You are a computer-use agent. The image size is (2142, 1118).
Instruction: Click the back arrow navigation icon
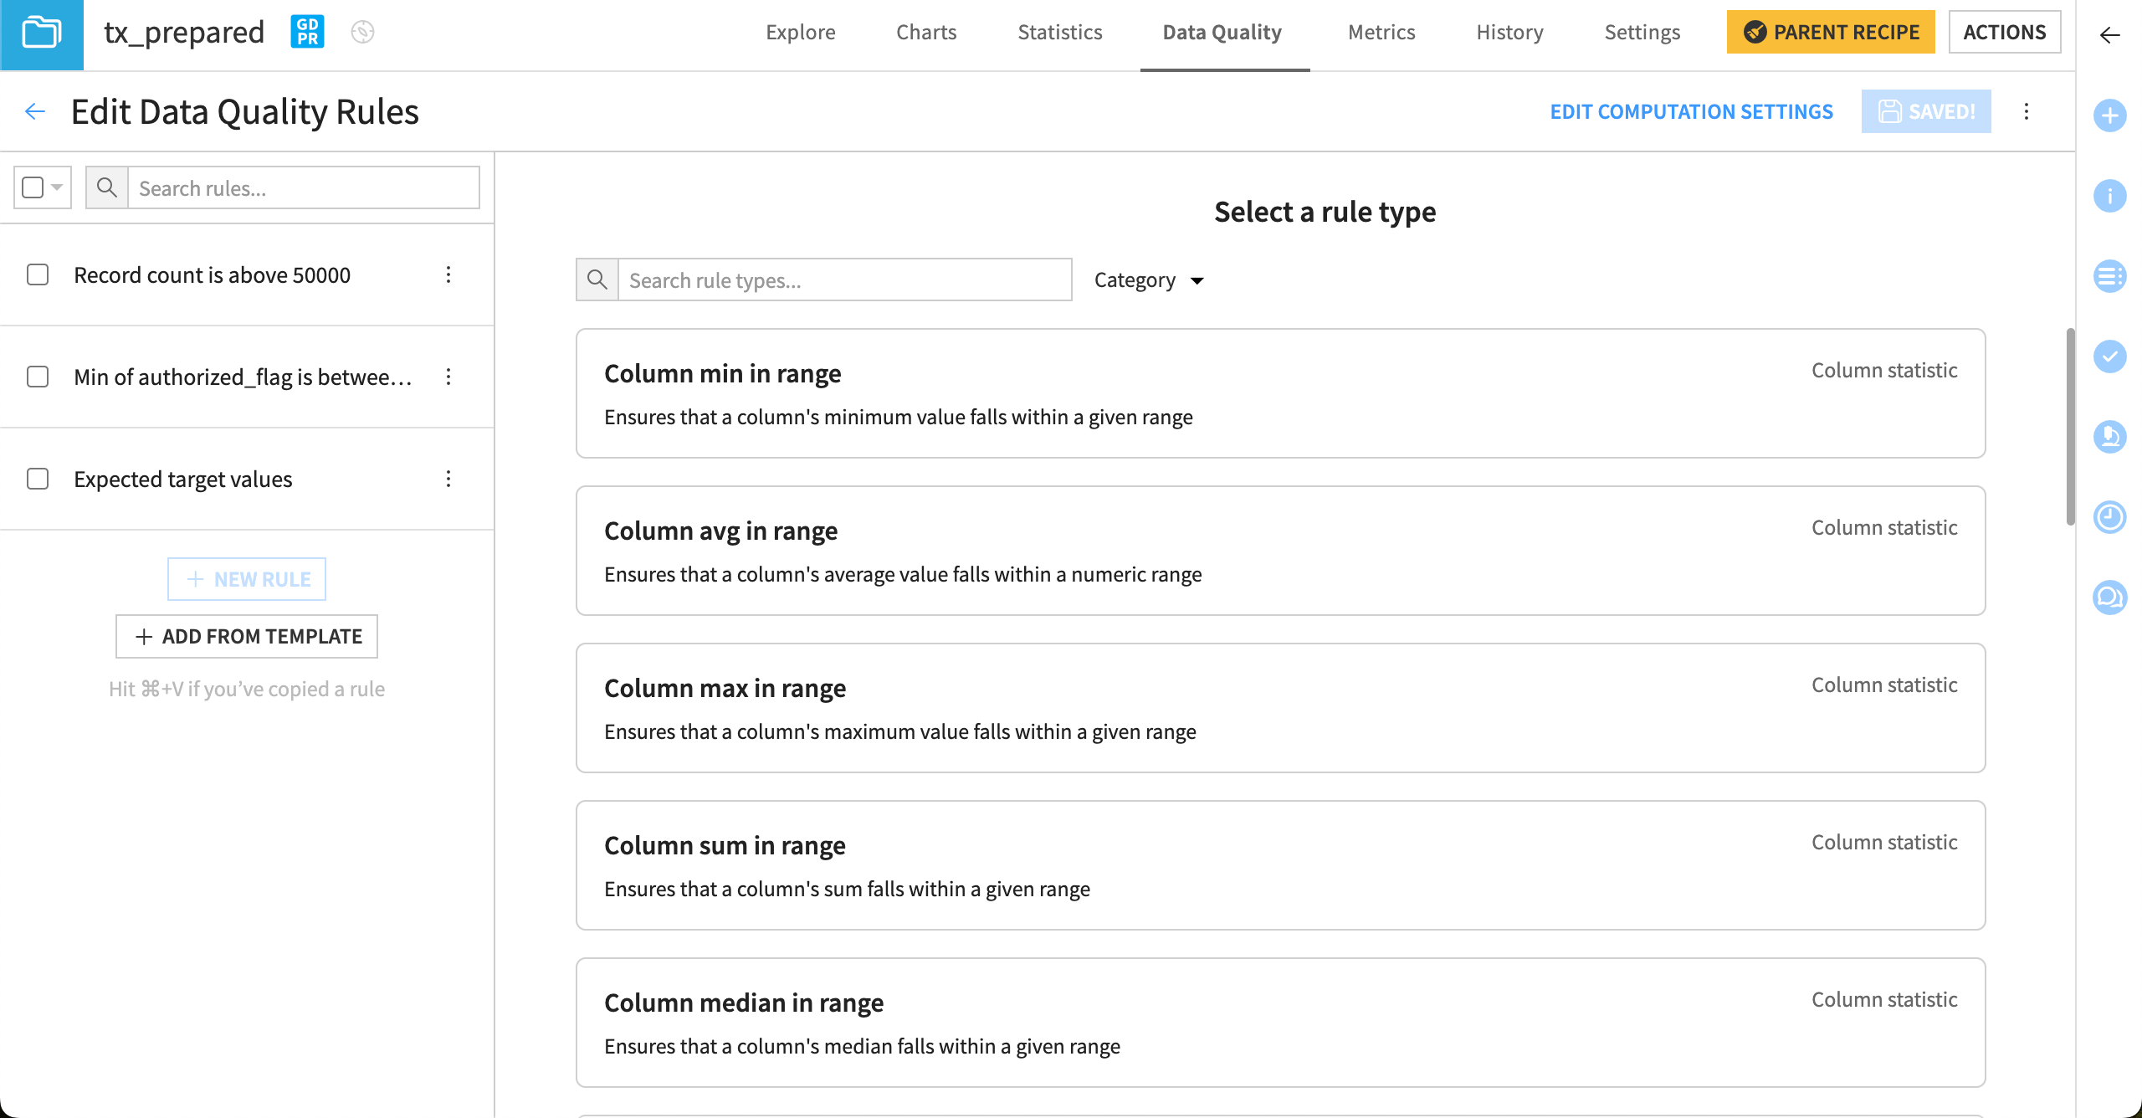point(35,112)
